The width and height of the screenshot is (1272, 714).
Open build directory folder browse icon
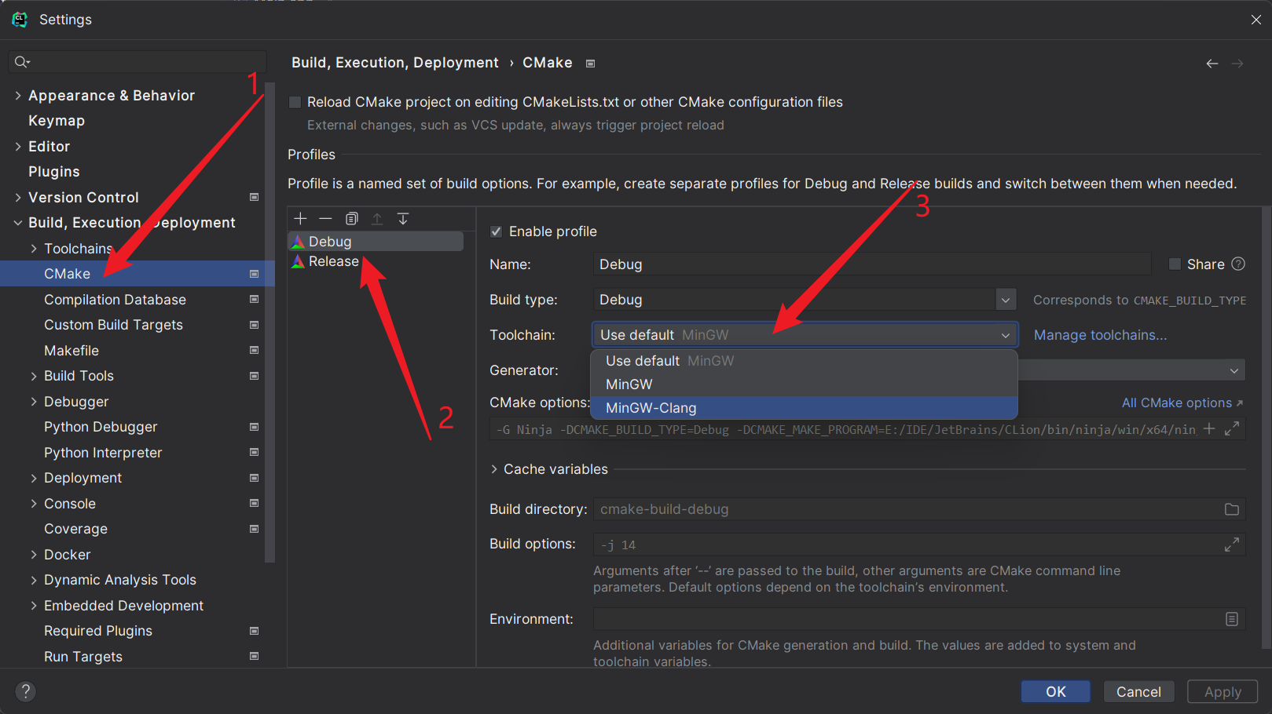tap(1231, 509)
